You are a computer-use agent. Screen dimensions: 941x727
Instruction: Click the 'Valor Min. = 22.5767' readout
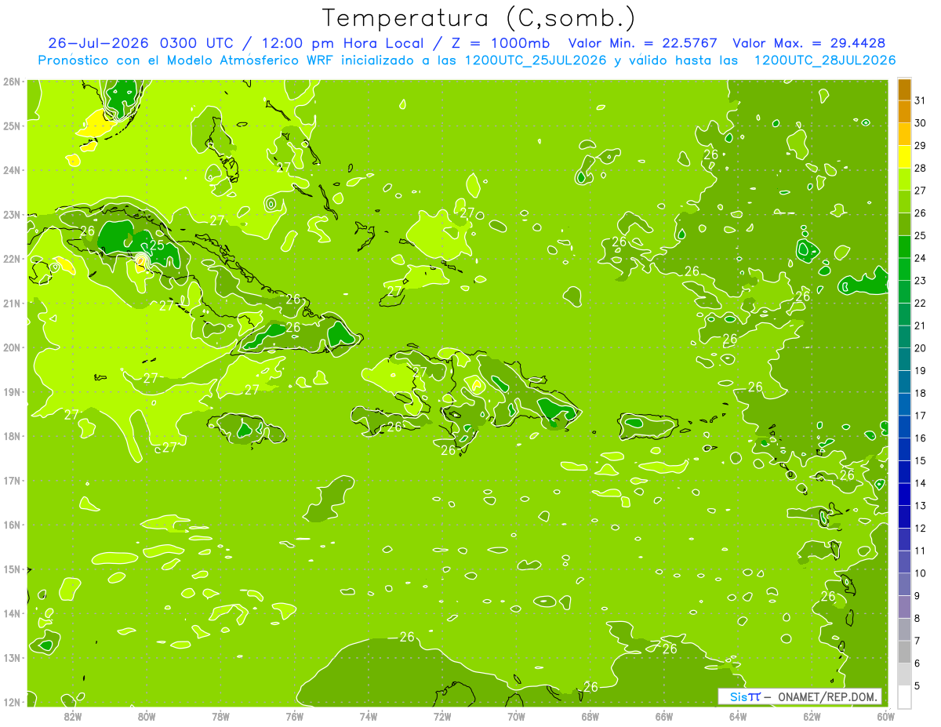(x=643, y=43)
